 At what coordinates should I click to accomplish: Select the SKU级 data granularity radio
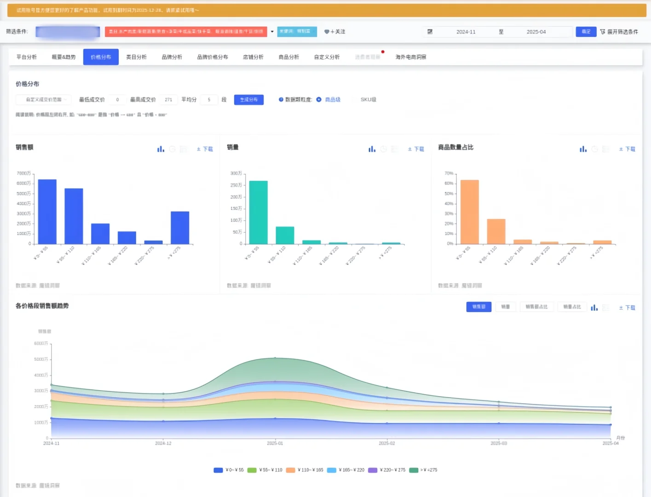point(355,99)
